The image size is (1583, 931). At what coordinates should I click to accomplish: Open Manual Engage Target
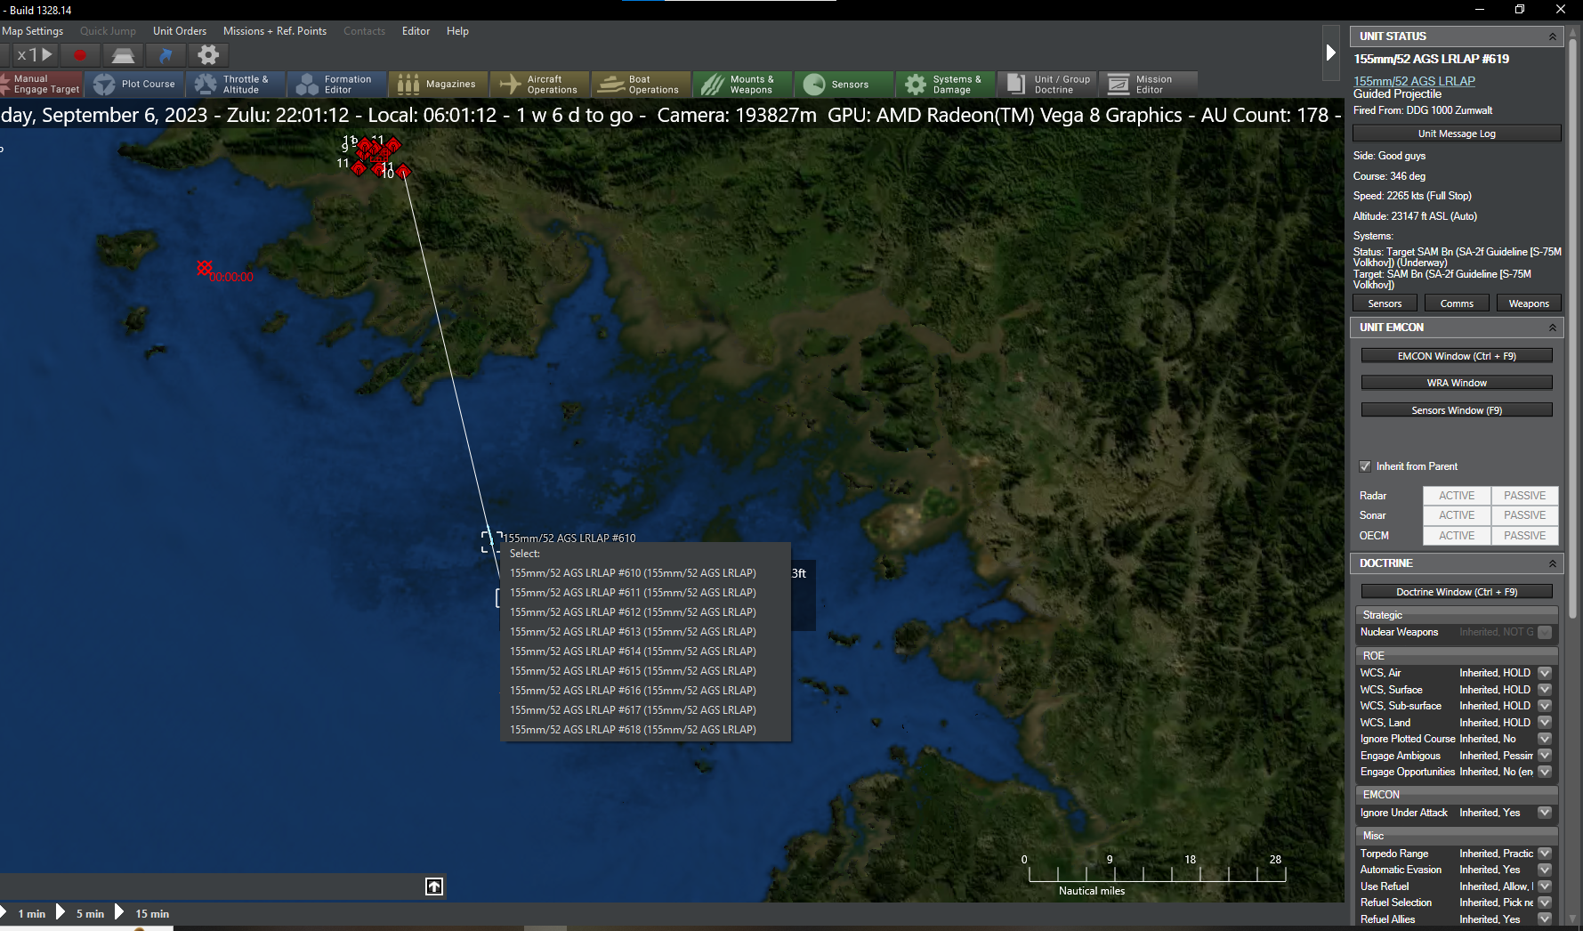(x=41, y=85)
